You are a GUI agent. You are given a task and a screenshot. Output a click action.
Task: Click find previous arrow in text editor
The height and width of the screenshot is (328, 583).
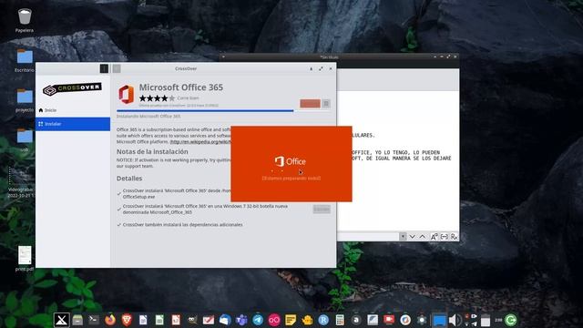pyautogui.click(x=423, y=237)
